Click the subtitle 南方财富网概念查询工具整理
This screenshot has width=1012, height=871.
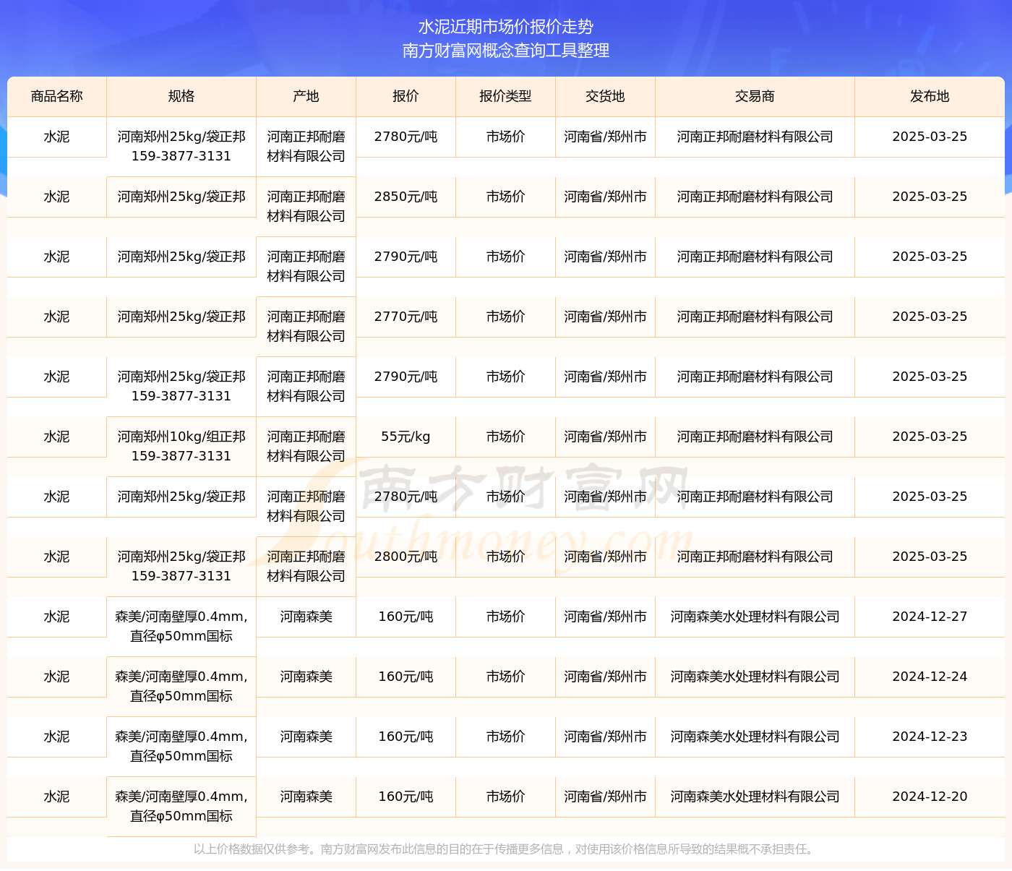pyautogui.click(x=506, y=51)
